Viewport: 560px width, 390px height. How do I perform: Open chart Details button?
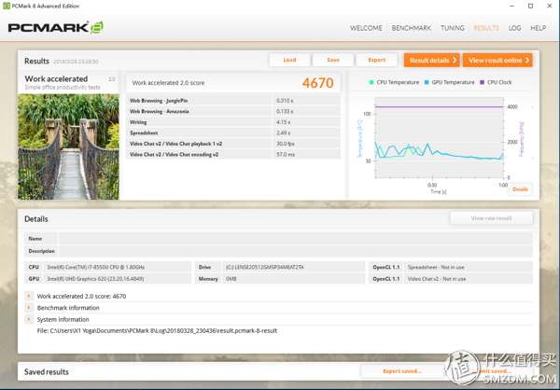(x=520, y=189)
